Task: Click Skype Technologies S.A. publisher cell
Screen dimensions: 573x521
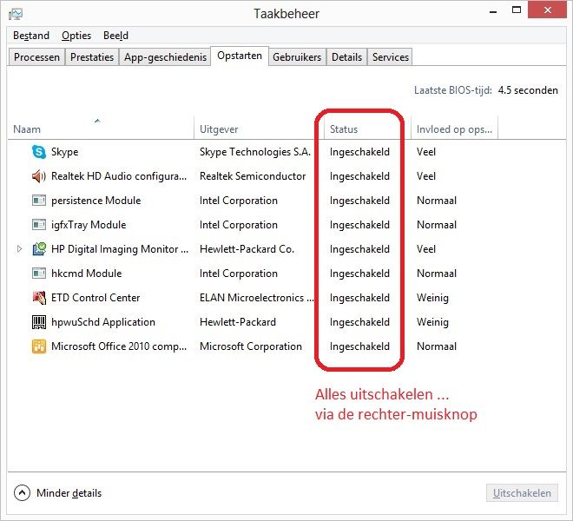Action: click(255, 152)
